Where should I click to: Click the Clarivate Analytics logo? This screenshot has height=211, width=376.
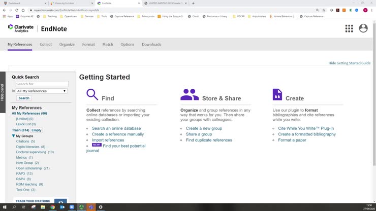coord(21,28)
